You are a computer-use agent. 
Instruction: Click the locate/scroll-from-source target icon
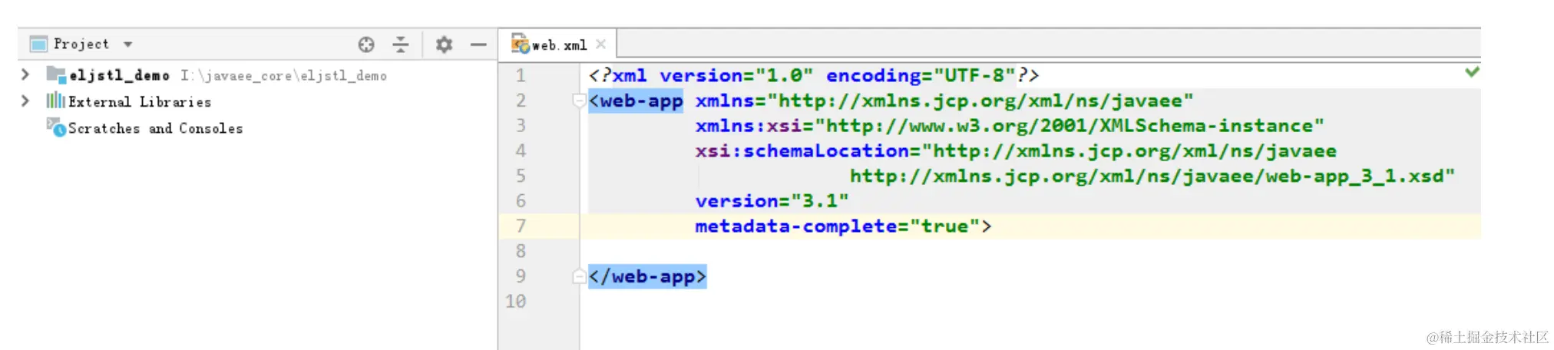click(366, 45)
